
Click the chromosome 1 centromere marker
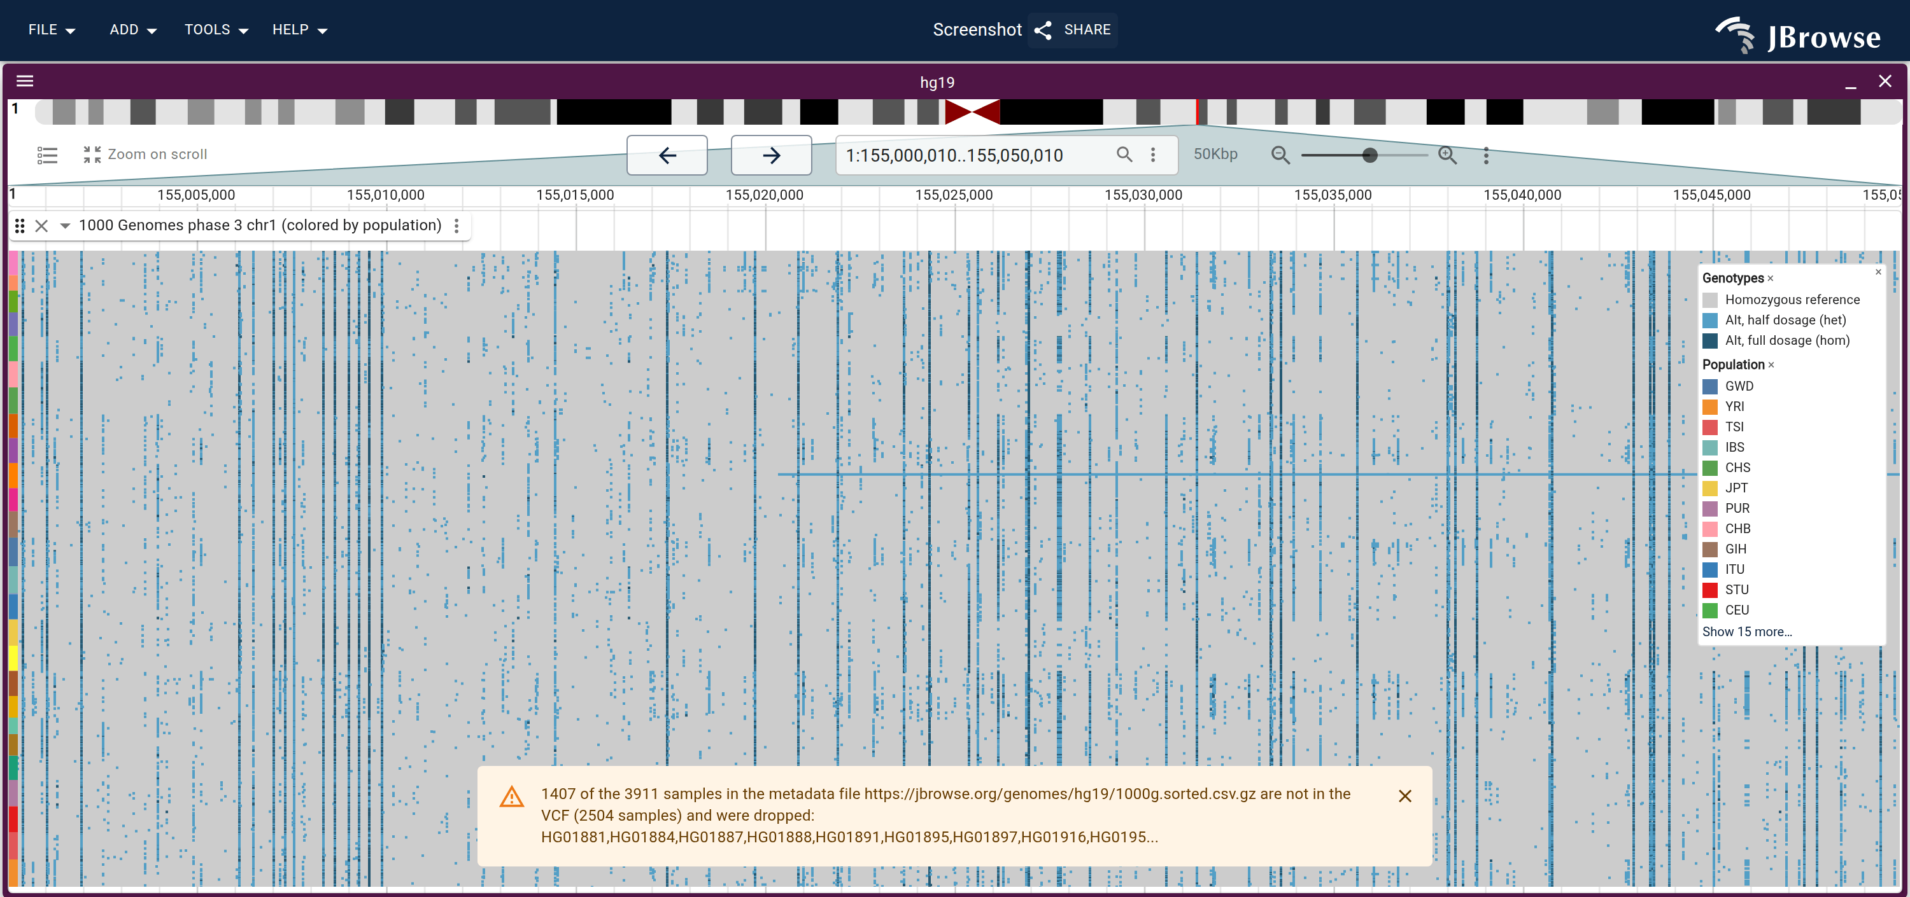point(972,112)
